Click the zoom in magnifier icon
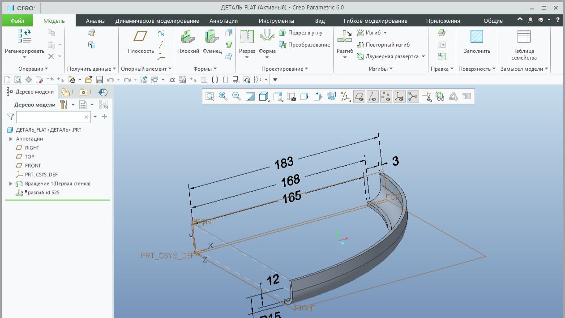The image size is (565, 318). pyautogui.click(x=223, y=96)
